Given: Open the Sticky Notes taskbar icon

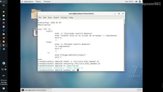Looking at the screenshot, I should [4, 12].
